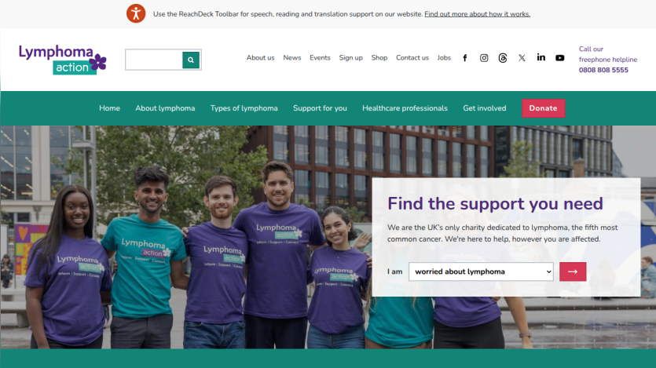Click the 'Call our freephone helpline' text
The height and width of the screenshot is (368, 656).
pyautogui.click(x=608, y=54)
